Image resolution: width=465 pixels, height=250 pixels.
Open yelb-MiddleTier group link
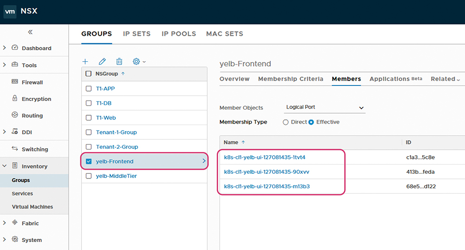[x=116, y=176]
